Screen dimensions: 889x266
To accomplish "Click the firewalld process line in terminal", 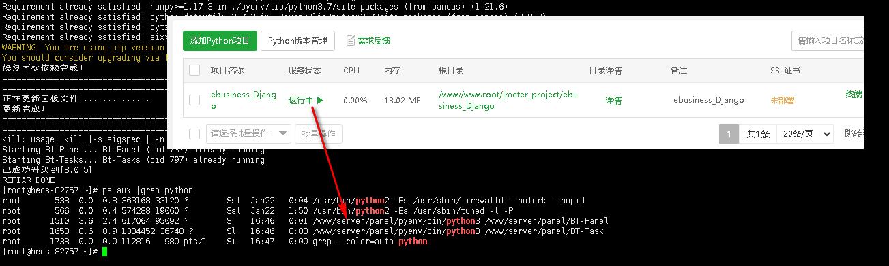I will pos(293,201).
